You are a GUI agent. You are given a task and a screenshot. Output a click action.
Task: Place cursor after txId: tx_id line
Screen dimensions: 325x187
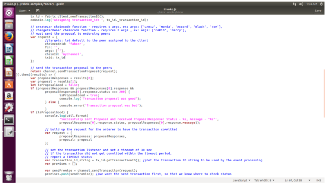(x=65, y=57)
